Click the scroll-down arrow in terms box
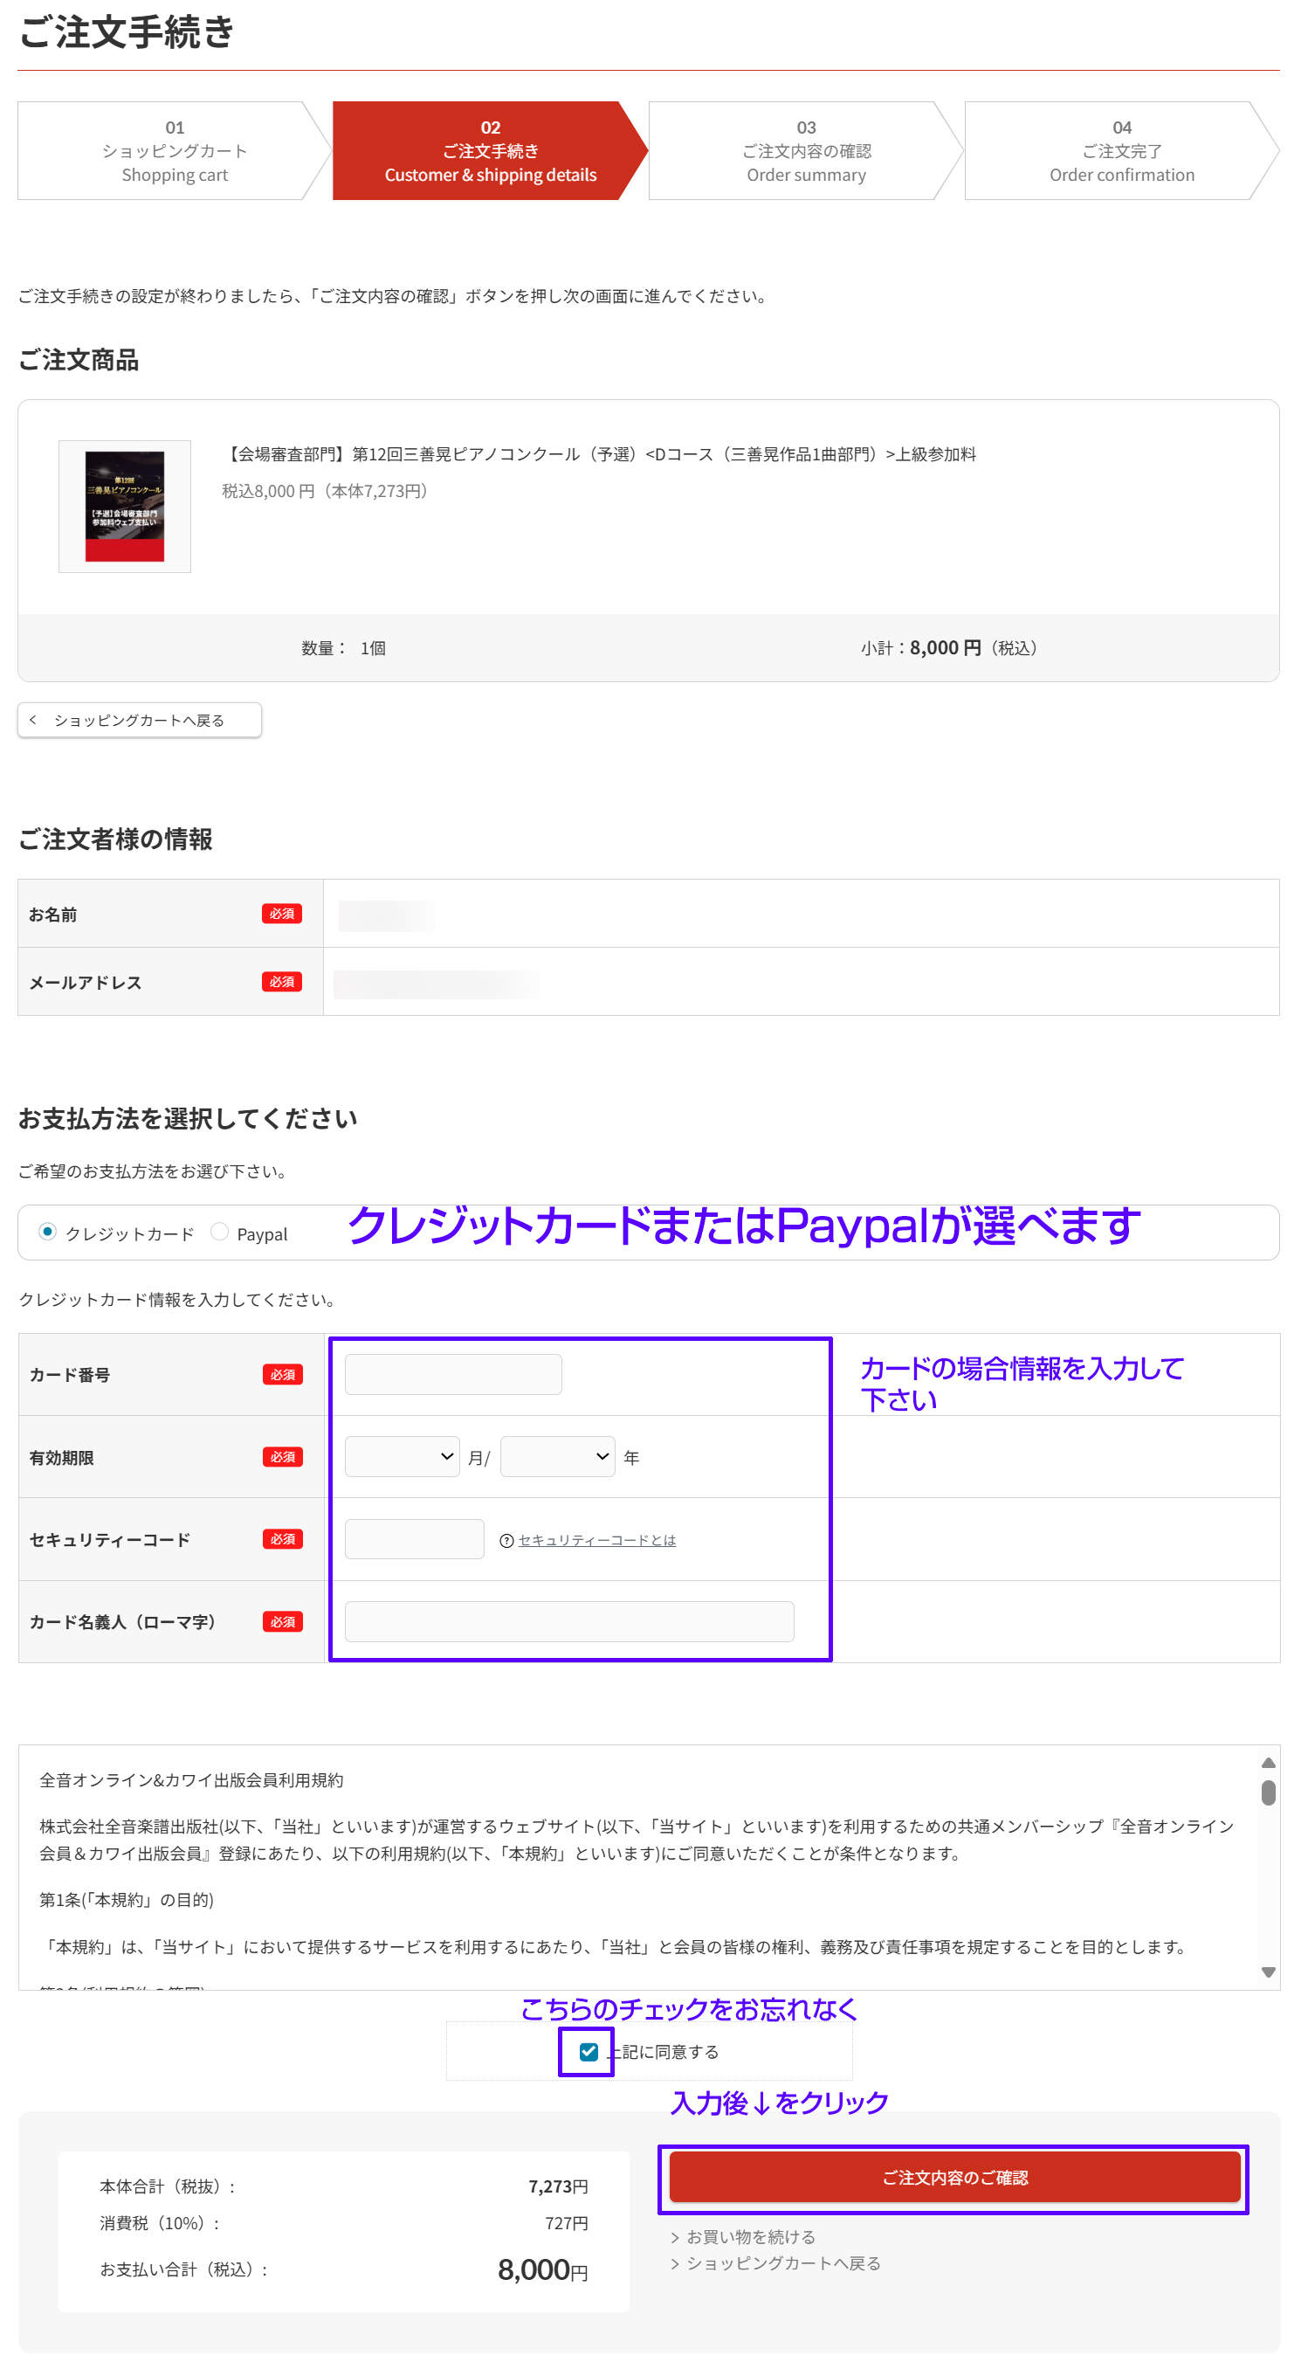 (x=1269, y=1972)
